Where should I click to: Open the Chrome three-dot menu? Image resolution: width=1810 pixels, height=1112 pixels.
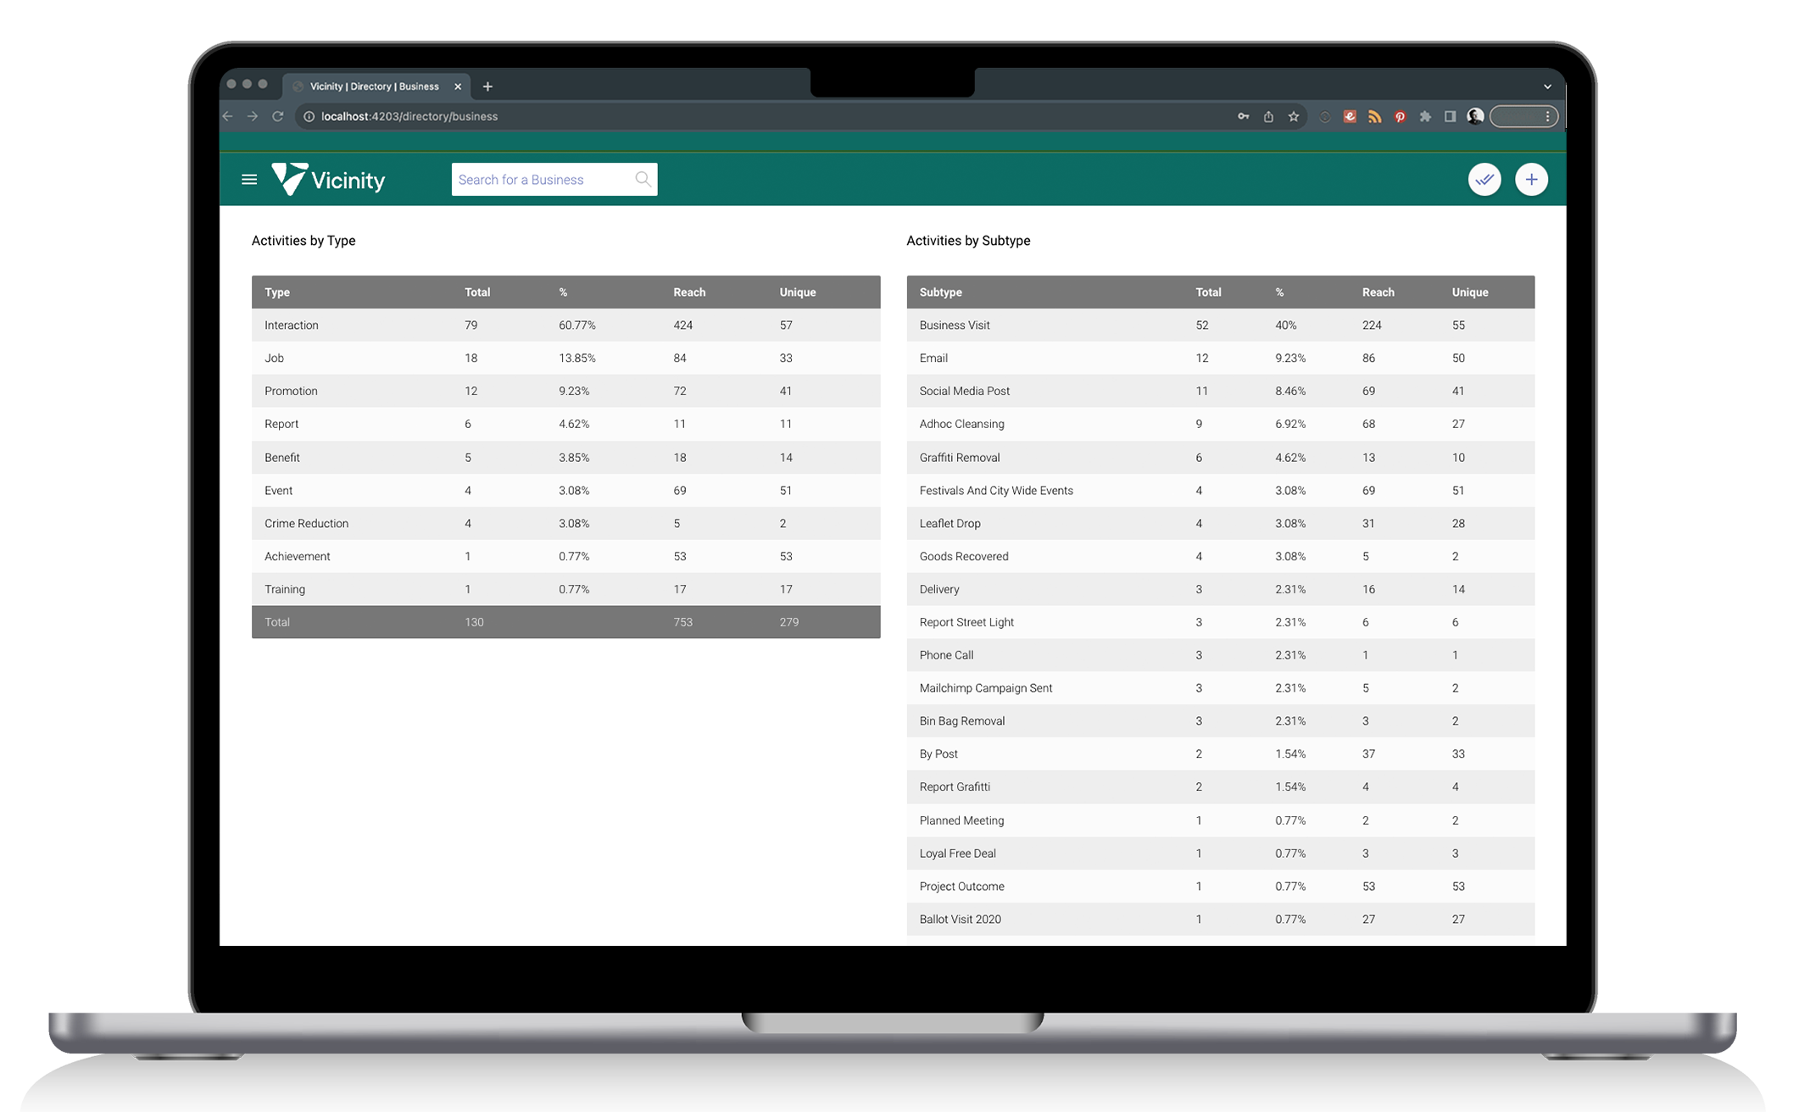(1548, 117)
